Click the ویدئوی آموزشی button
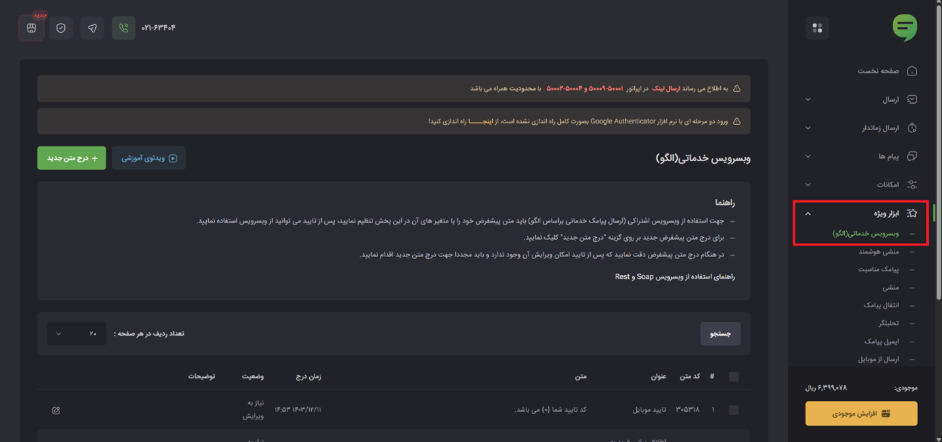This screenshot has height=442, width=942. pos(149,159)
